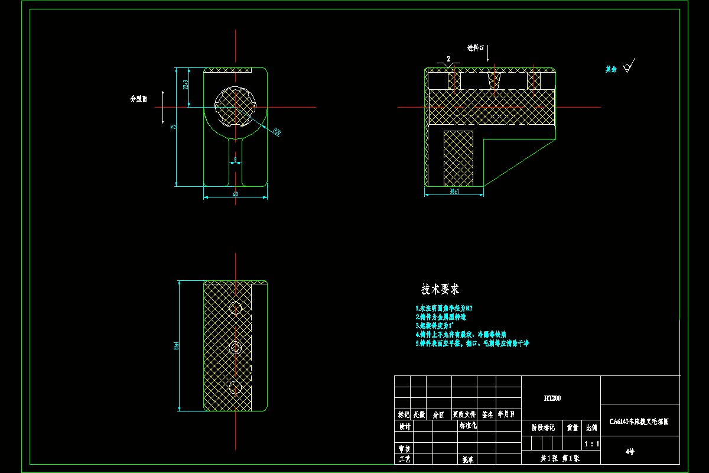Select the 标记 title block cell
The width and height of the screenshot is (709, 473).
pyautogui.click(x=404, y=414)
